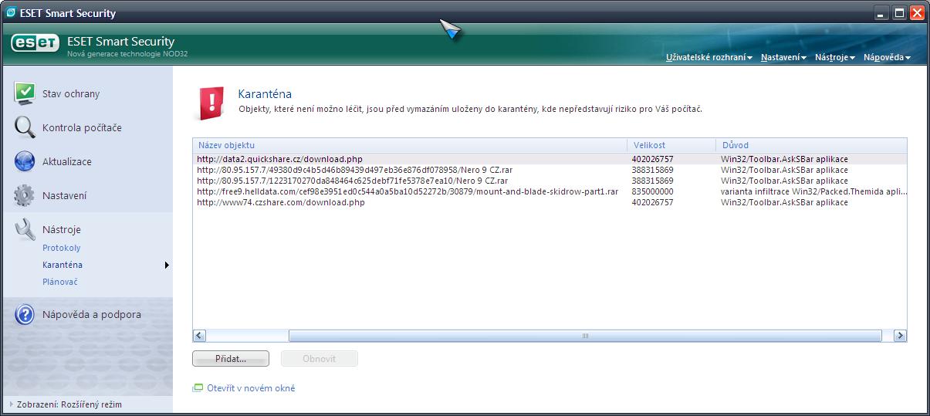Select the www74.czshare.com/download.php row
The image size is (930, 416).
click(x=550, y=202)
